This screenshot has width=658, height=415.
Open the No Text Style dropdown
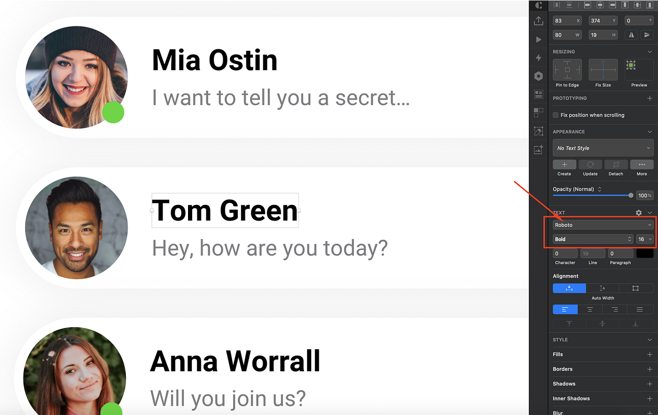coord(603,148)
